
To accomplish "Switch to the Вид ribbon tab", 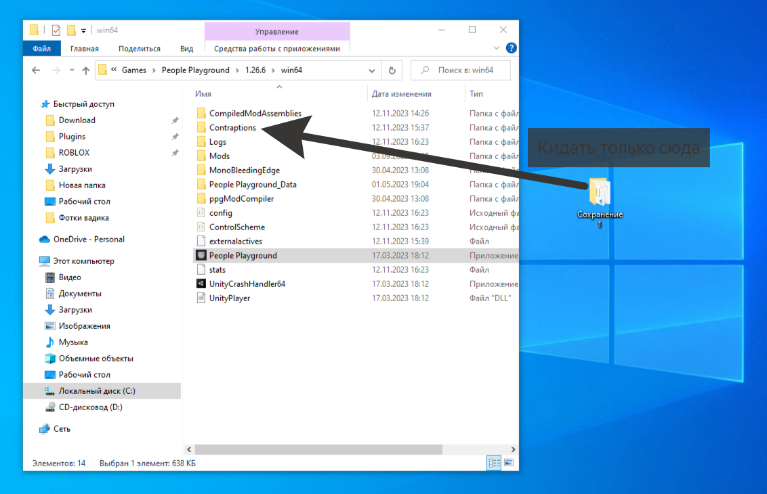I will tap(186, 49).
